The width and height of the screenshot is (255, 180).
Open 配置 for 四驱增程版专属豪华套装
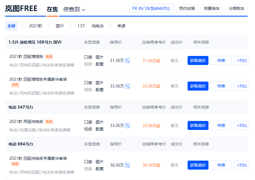coord(100,90)
